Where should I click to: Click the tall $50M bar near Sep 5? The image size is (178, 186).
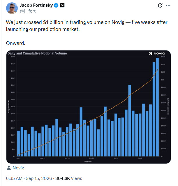(130, 121)
